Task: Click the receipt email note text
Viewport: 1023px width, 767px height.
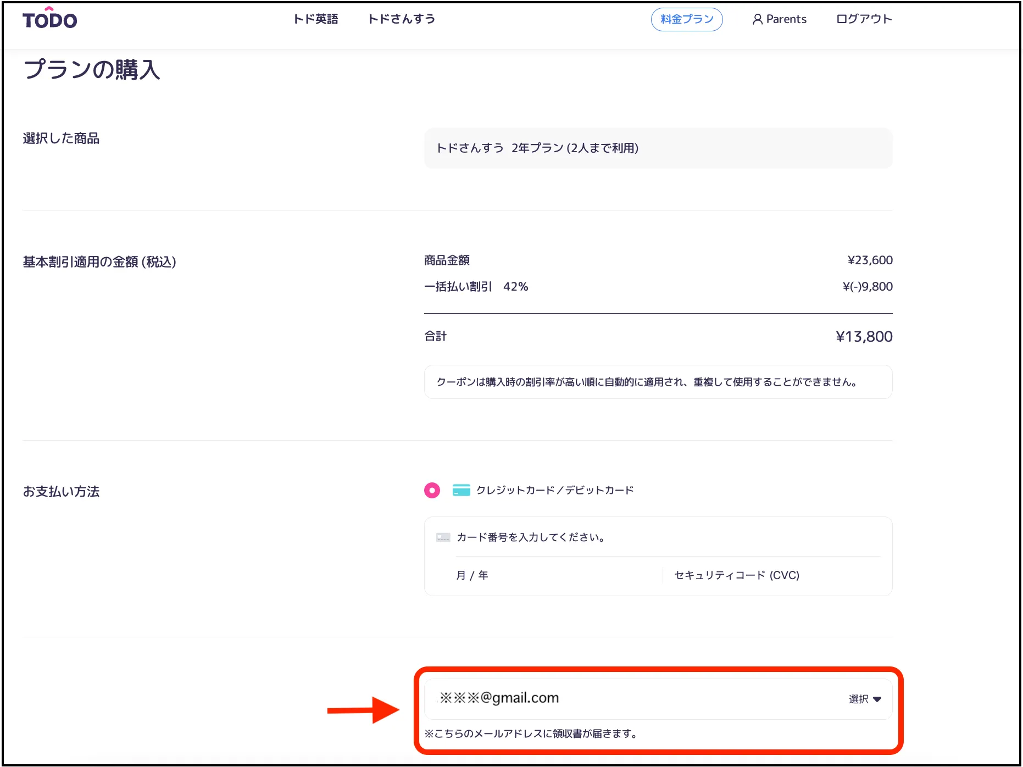Action: coord(531,733)
